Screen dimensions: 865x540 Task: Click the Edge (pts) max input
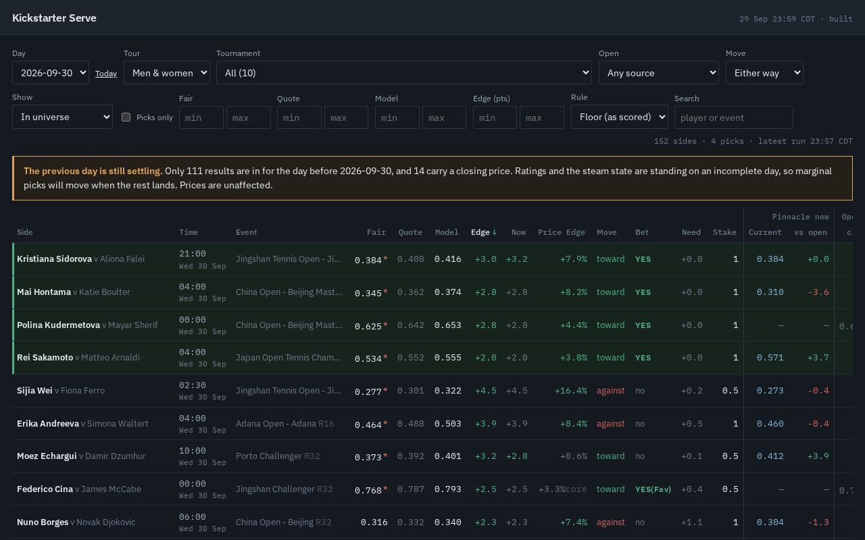click(543, 117)
